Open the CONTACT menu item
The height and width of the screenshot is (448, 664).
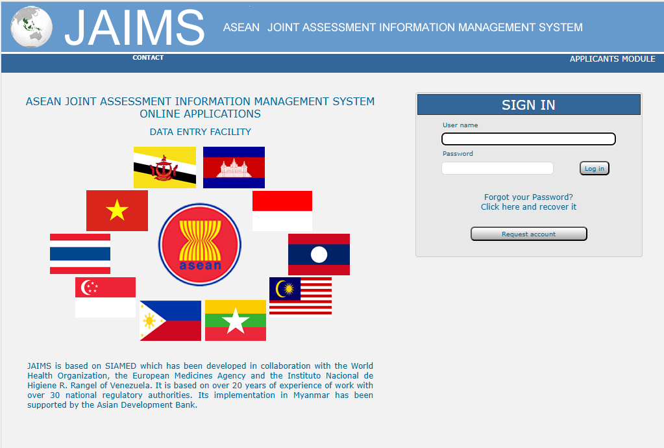(148, 58)
